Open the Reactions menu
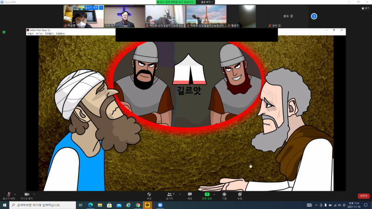Viewport: 372px width, 209px height. point(239,196)
